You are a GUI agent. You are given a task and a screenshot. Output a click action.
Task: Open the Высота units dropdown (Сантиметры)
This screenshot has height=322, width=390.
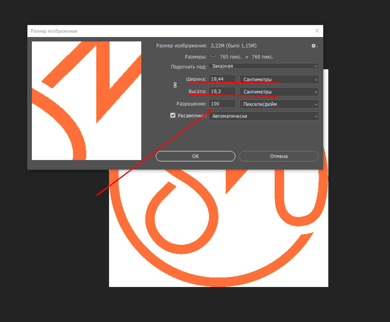pos(279,92)
